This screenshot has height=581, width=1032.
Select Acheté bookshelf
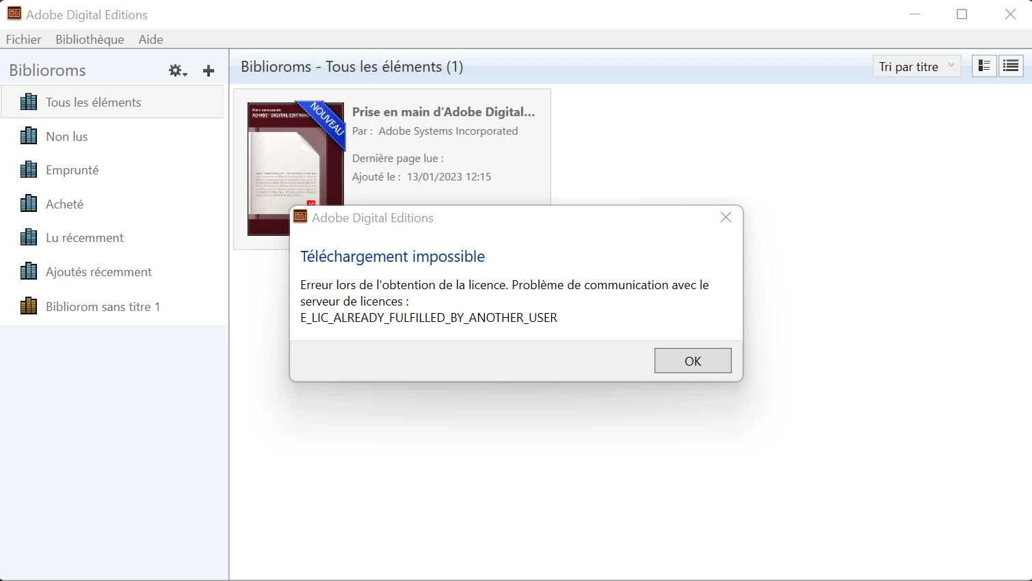pos(112,204)
